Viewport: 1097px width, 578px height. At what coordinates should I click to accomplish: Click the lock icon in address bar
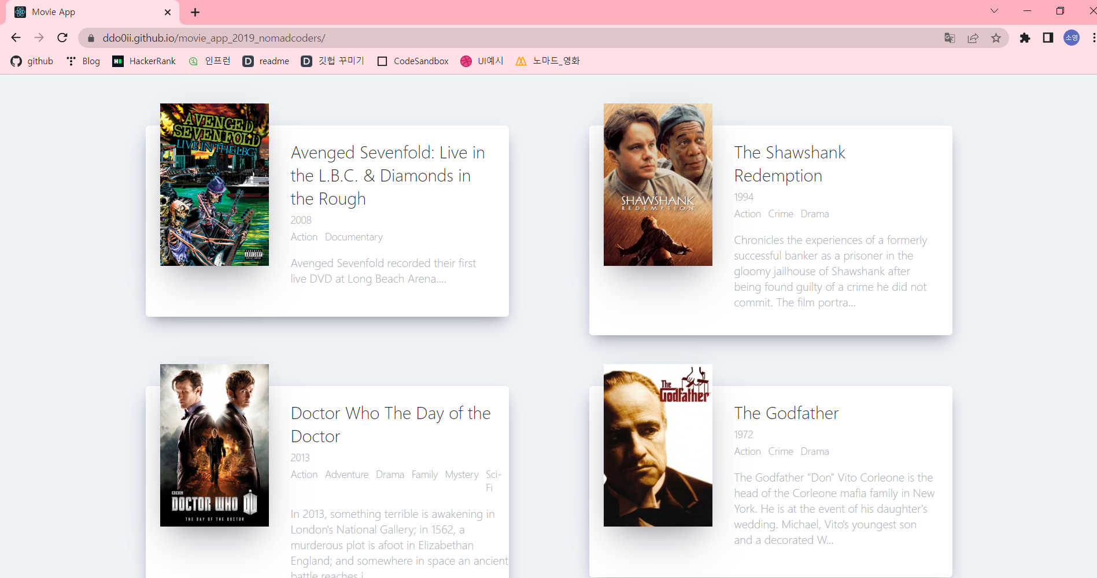pos(91,38)
